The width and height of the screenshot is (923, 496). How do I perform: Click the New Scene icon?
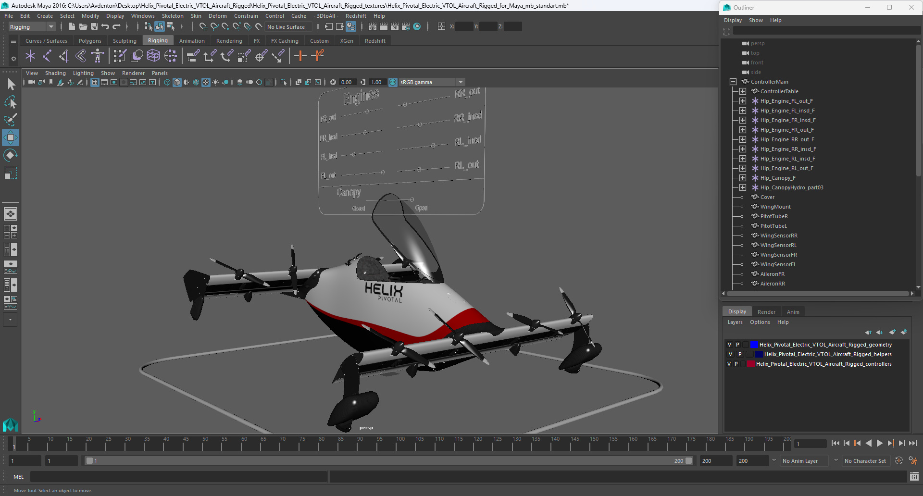[72, 27]
